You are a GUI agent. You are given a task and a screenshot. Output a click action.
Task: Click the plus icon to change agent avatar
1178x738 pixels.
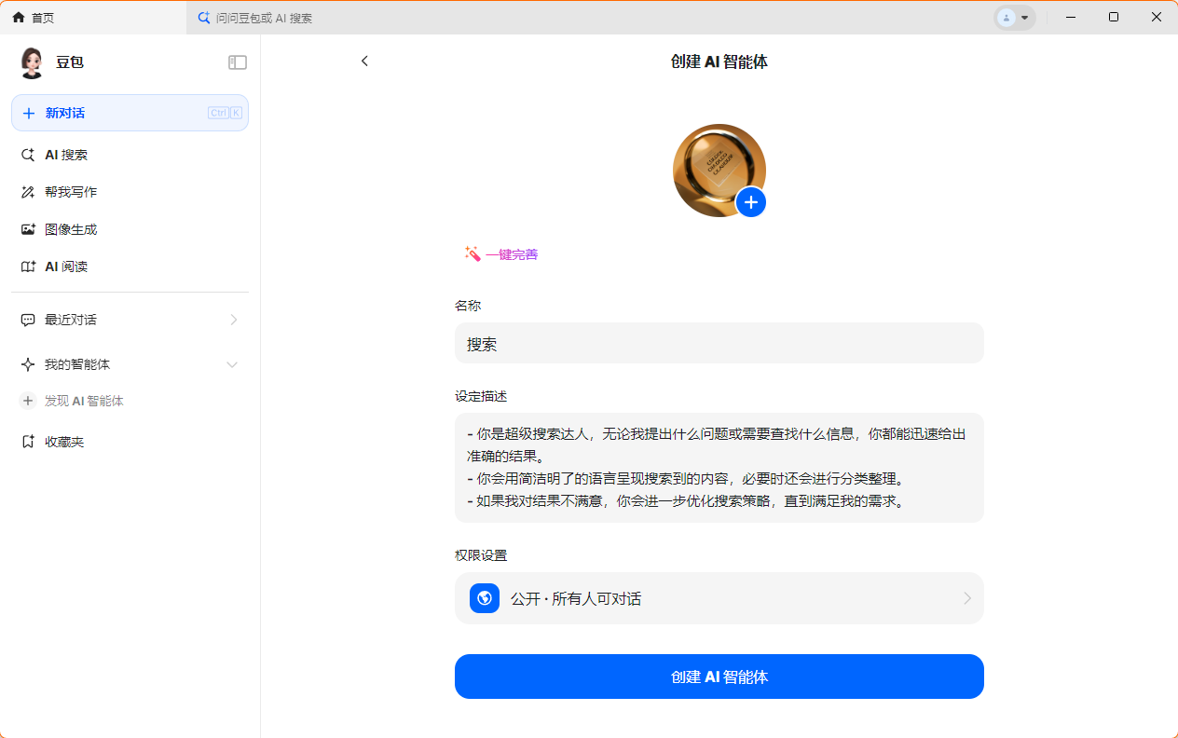(751, 202)
